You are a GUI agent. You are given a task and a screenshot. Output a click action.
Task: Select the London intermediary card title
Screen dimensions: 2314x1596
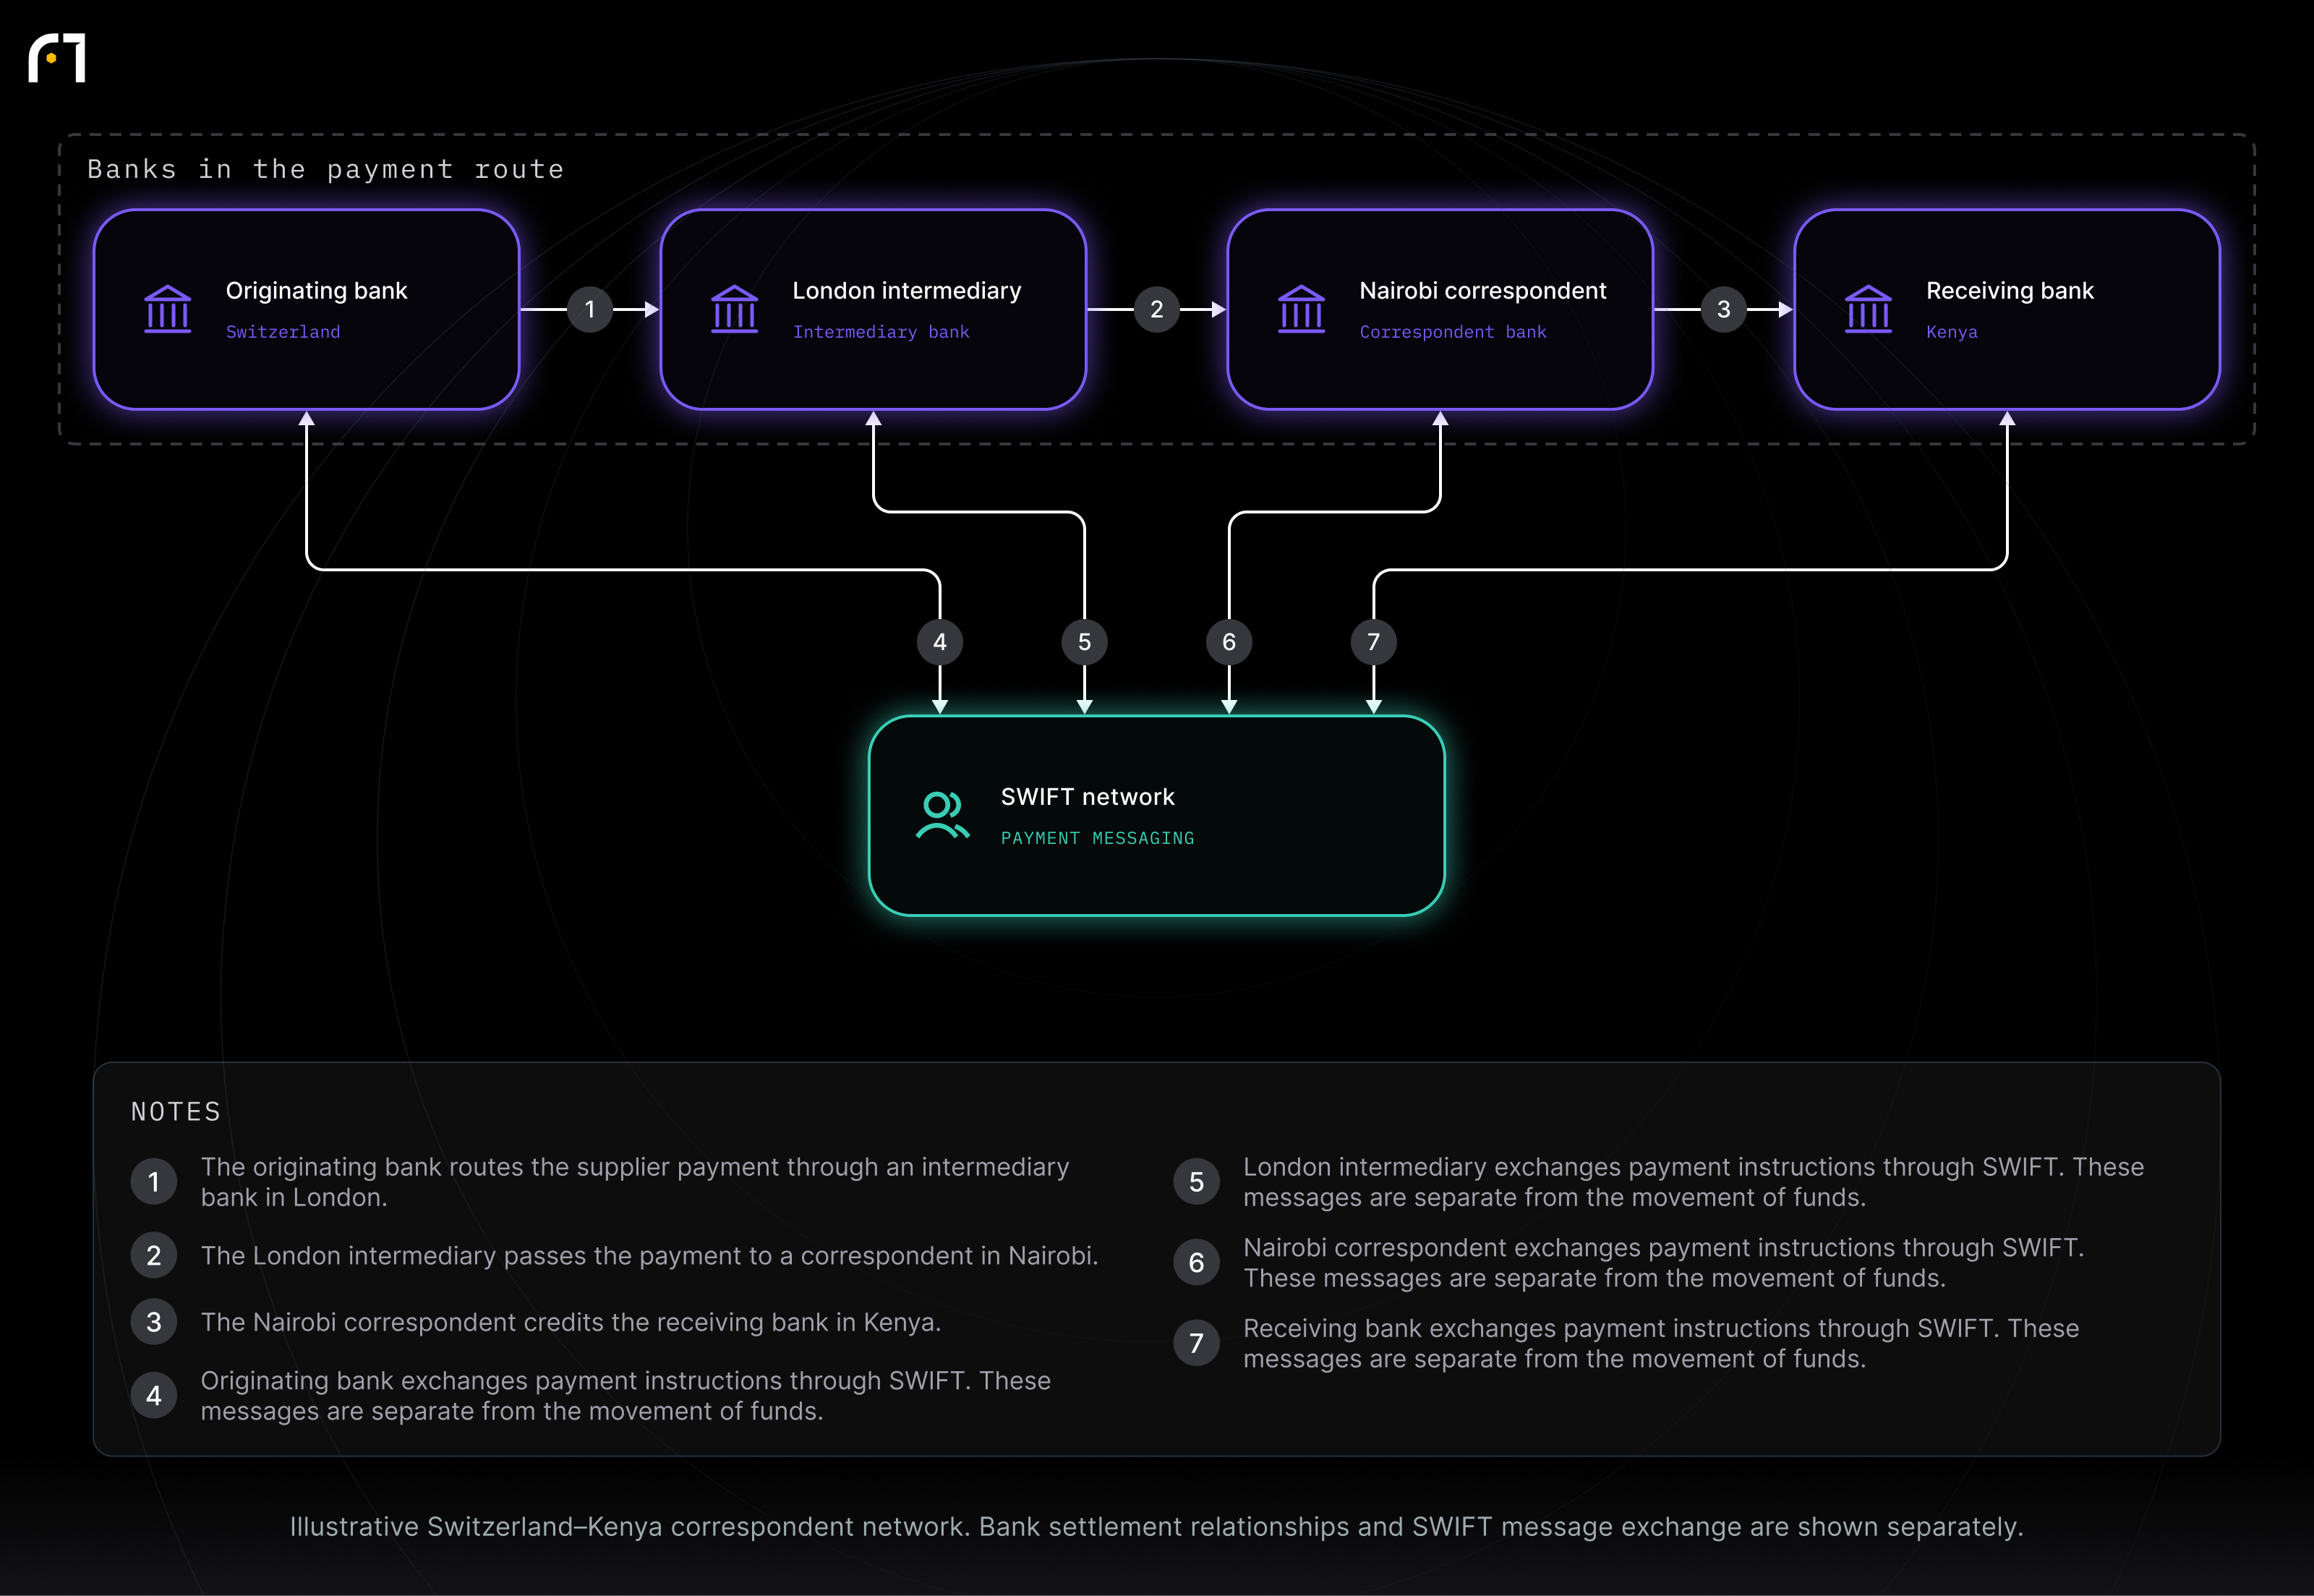(907, 291)
